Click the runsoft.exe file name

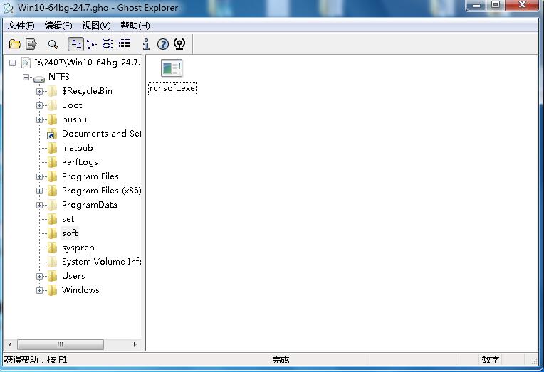coord(172,88)
